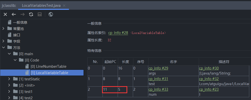Open the web browser globe icon
The image size is (251, 100).
(x=51, y=15)
